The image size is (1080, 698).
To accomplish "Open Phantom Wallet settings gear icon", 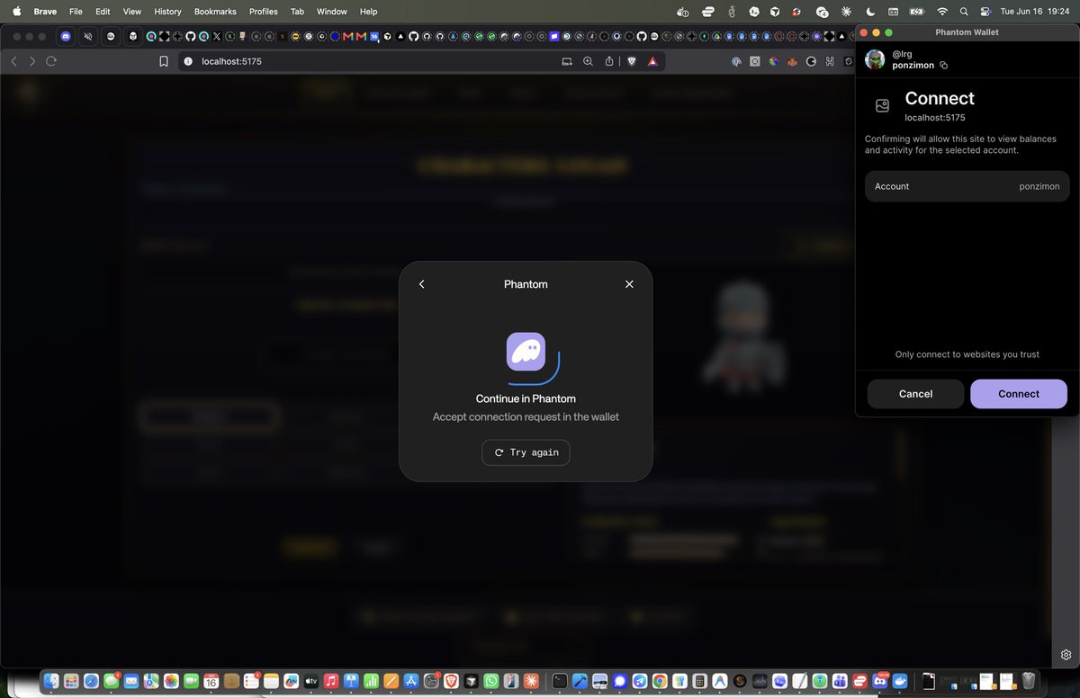I will click(1066, 655).
